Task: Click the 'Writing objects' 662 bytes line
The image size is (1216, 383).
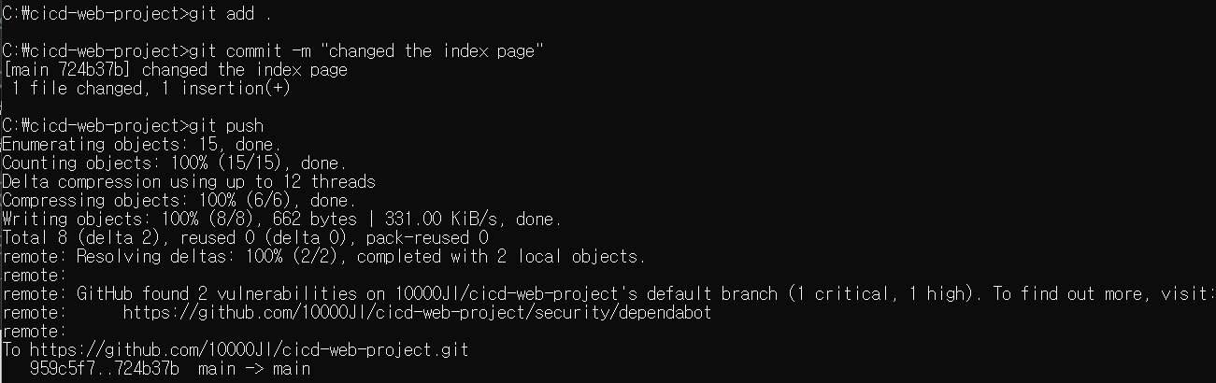Action: pyautogui.click(x=282, y=220)
